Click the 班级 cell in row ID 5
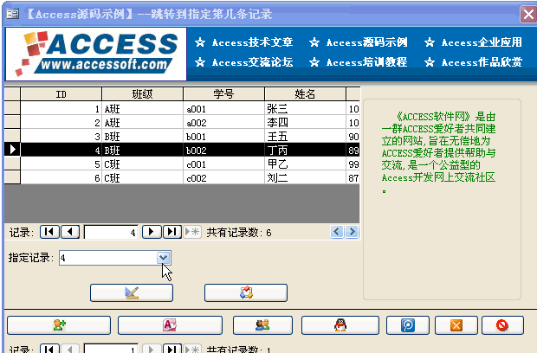The image size is (537, 353). click(142, 164)
